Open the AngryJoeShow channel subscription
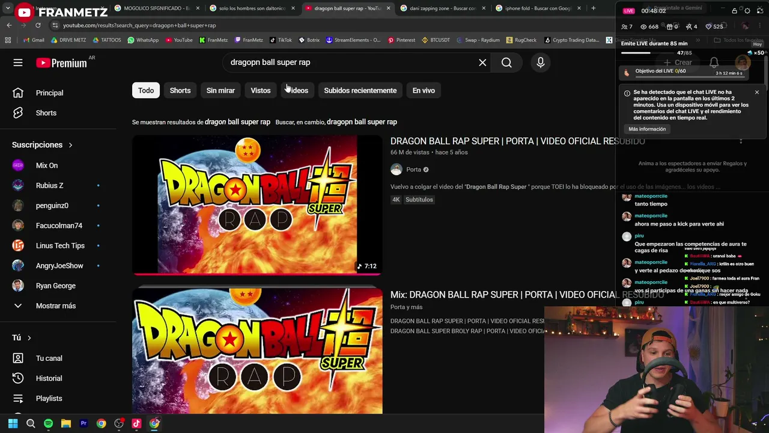 59,266
